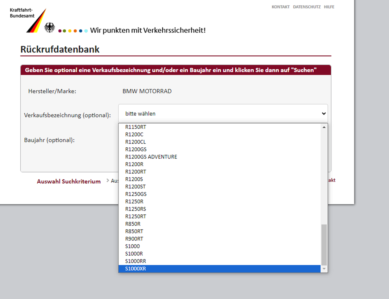
Task: Click the dropdown list scrollbar thumb
Action: (324, 245)
